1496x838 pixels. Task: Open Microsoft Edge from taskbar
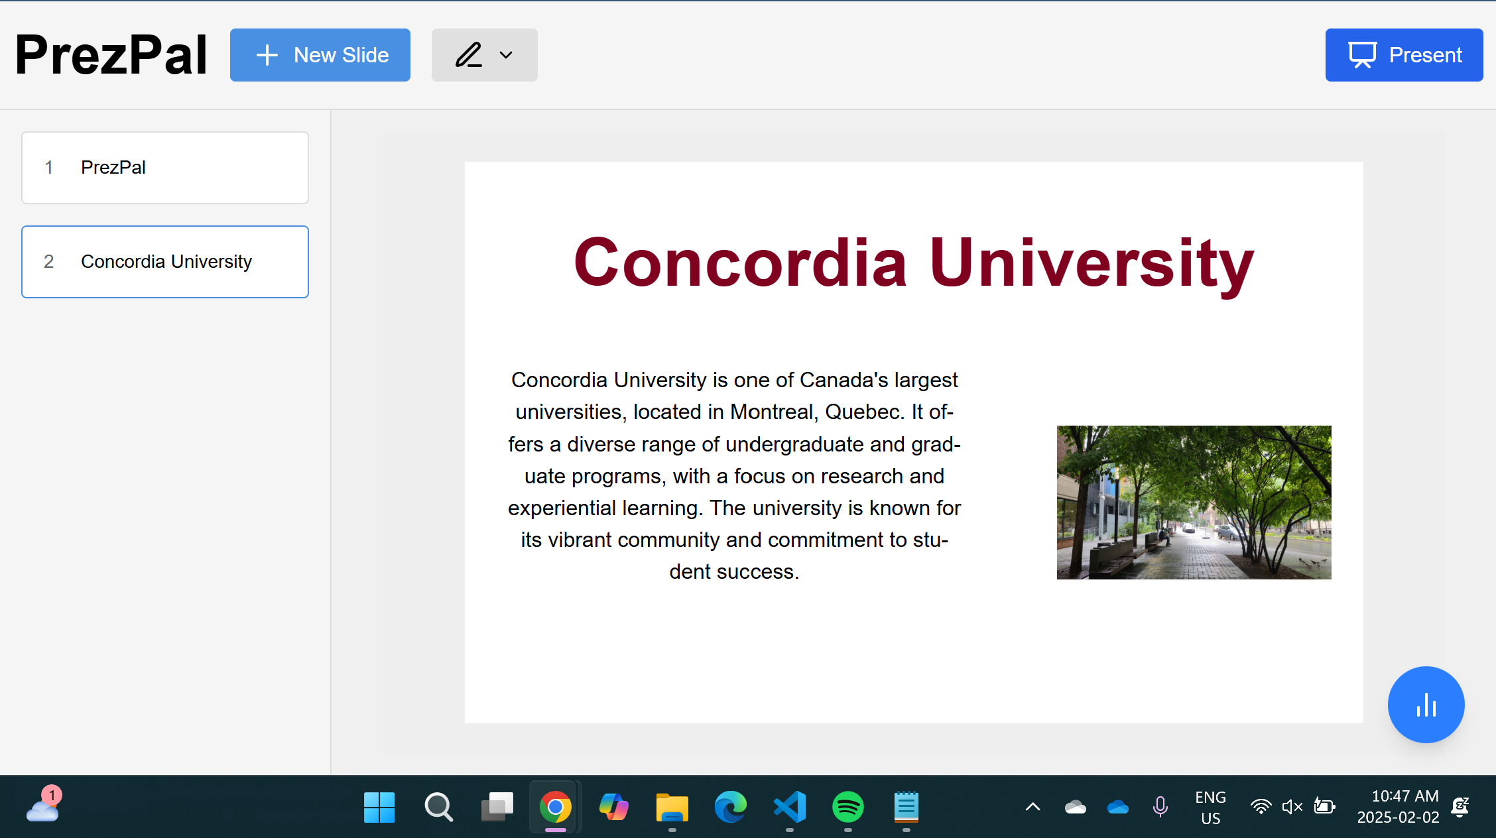(x=730, y=807)
